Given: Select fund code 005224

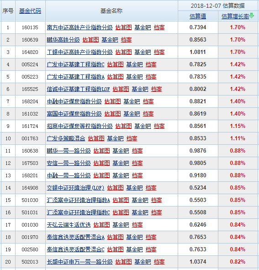Looking at the screenshot, I should pyautogui.click(x=30, y=64).
